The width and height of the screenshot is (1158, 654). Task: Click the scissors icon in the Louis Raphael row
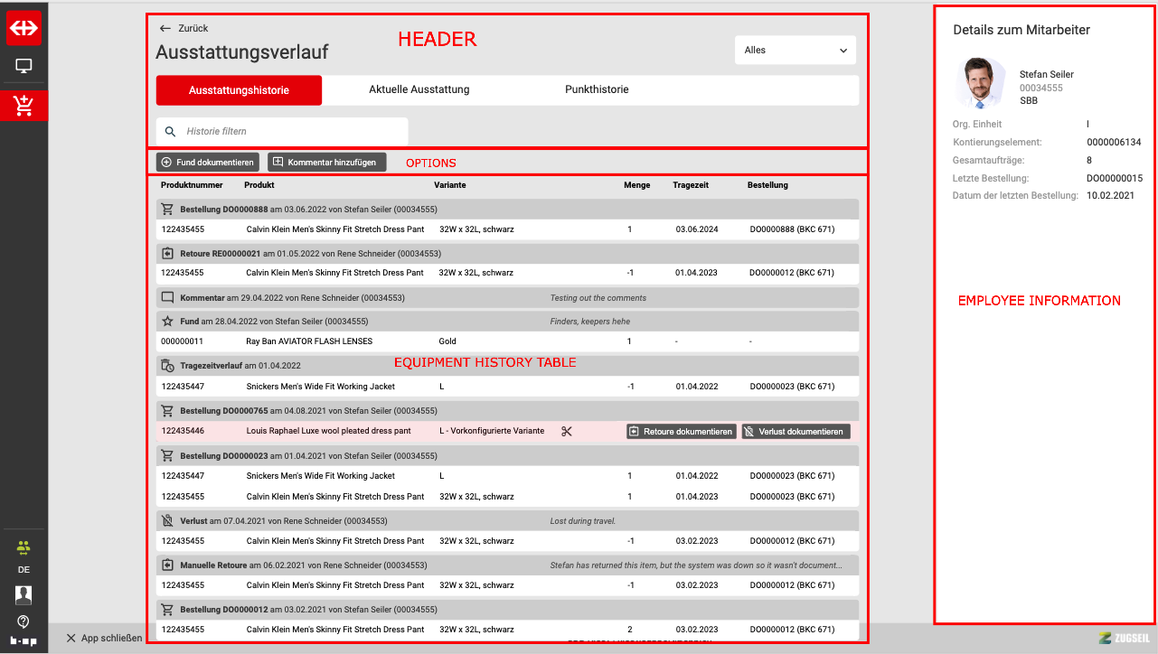(x=567, y=432)
